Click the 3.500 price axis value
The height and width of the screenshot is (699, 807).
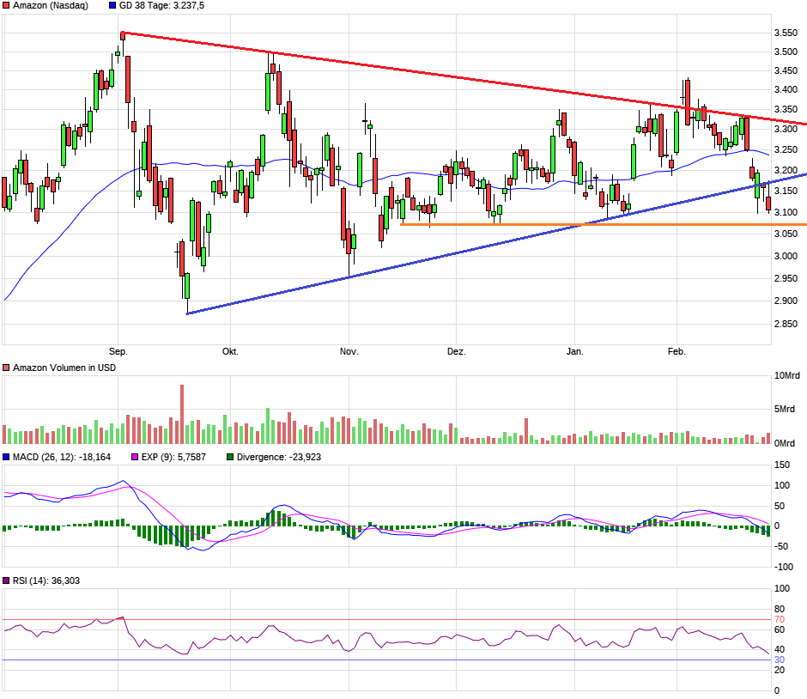point(786,52)
